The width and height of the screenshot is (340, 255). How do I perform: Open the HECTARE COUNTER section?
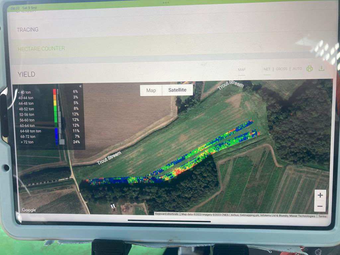41,48
